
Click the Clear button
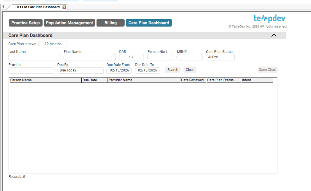click(190, 70)
